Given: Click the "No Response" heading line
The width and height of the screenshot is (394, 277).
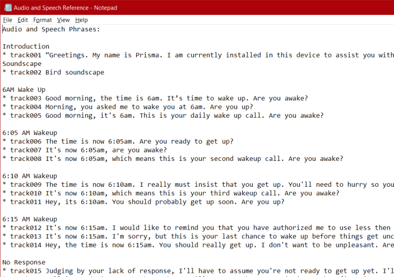Looking at the screenshot, I should (x=24, y=262).
